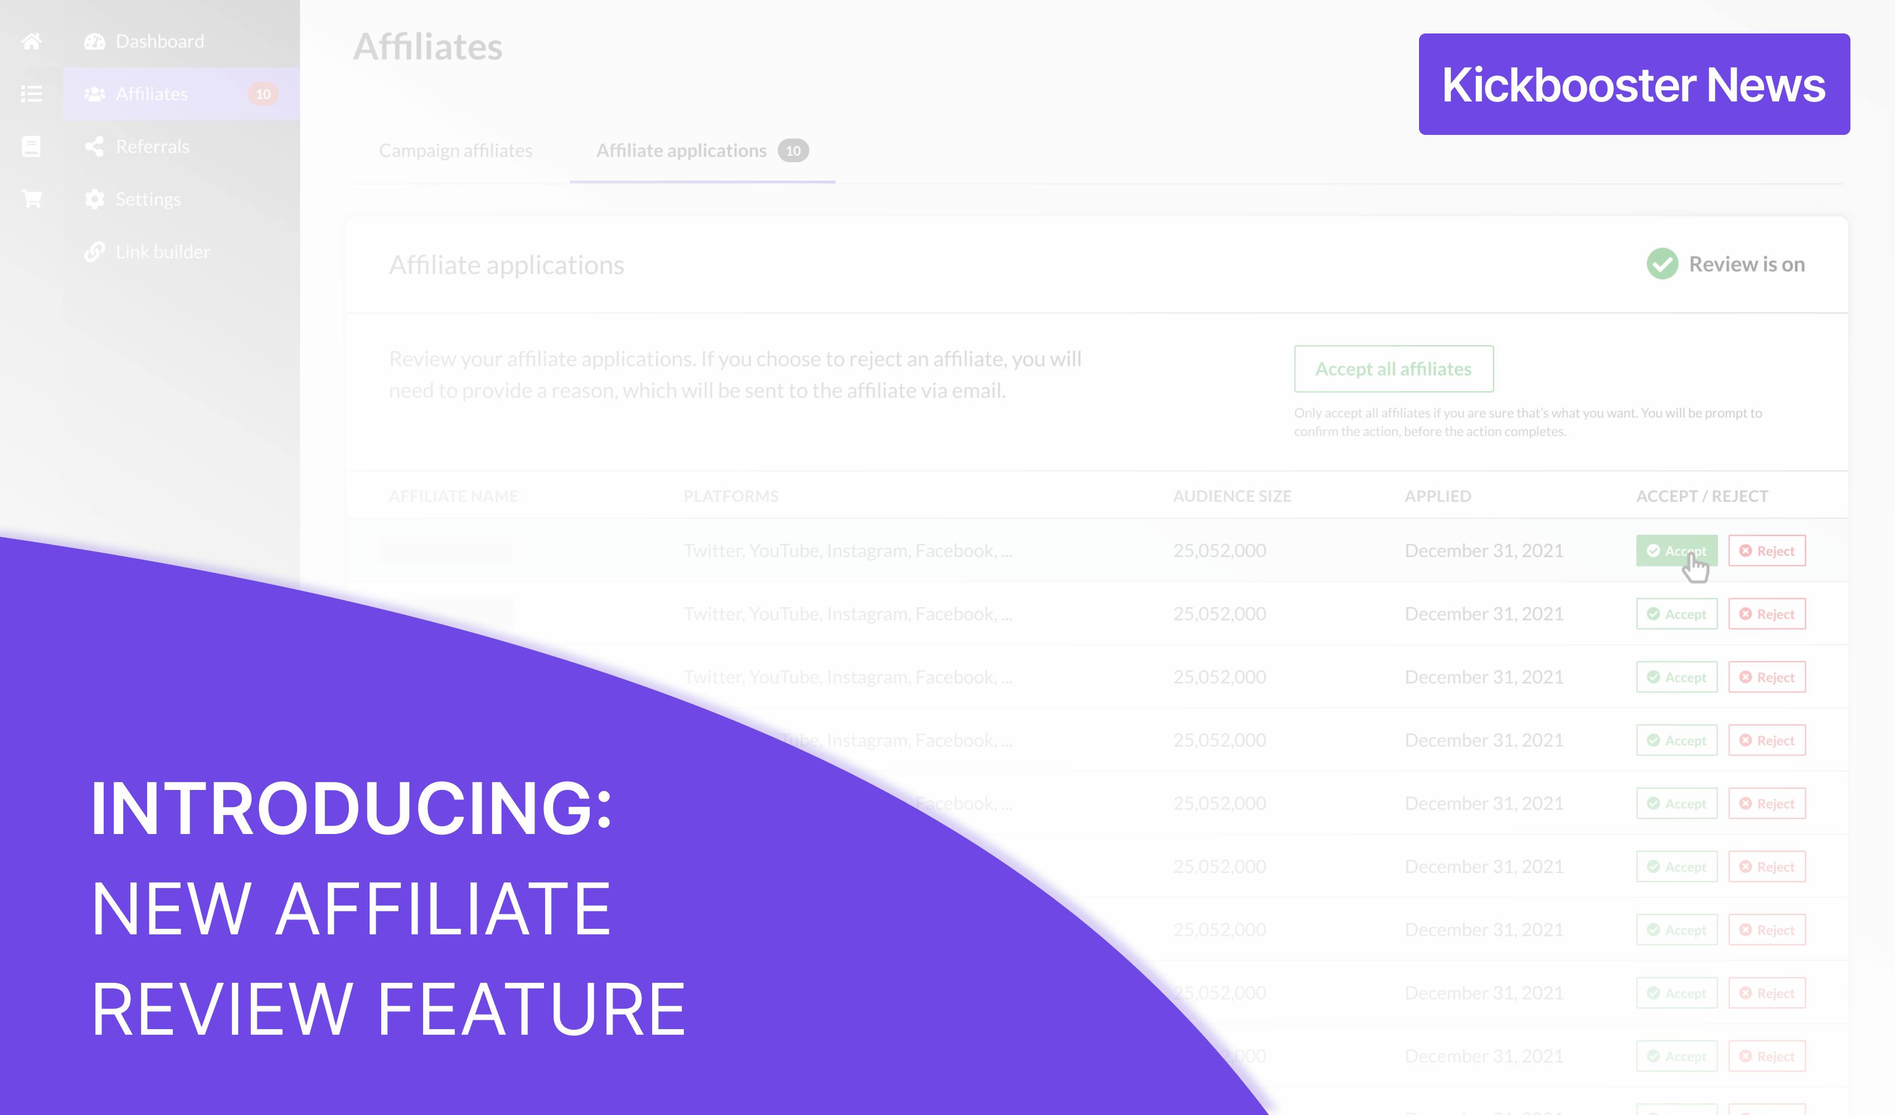This screenshot has width=1895, height=1115.
Task: Click Reject on the first affiliate application
Action: pos(1766,550)
